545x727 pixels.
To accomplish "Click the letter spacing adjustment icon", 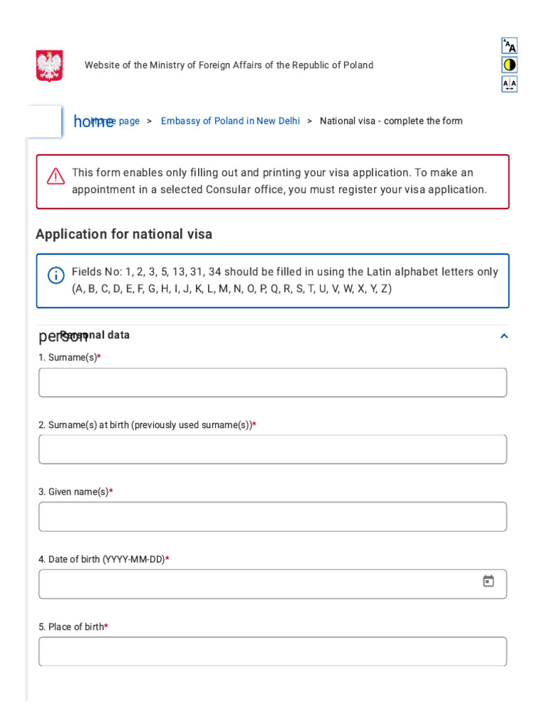I will click(510, 84).
